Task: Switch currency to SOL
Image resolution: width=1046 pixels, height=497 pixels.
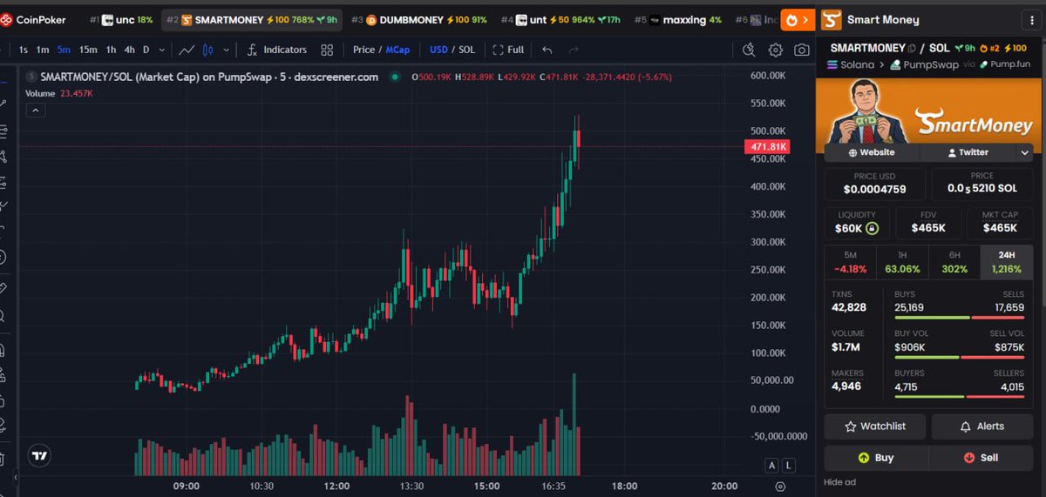Action: tap(467, 50)
